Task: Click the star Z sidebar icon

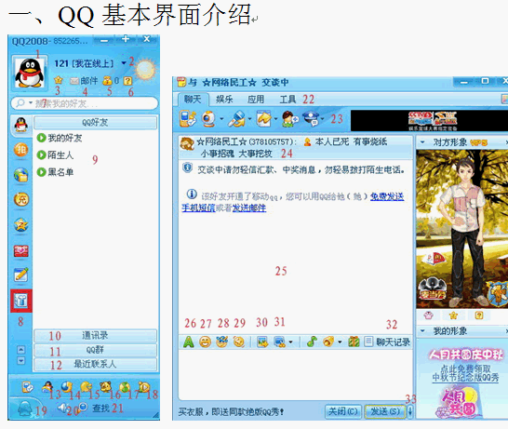Action: [x=21, y=225]
